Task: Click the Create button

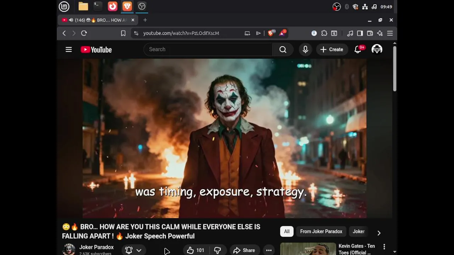Action: pos(332,50)
